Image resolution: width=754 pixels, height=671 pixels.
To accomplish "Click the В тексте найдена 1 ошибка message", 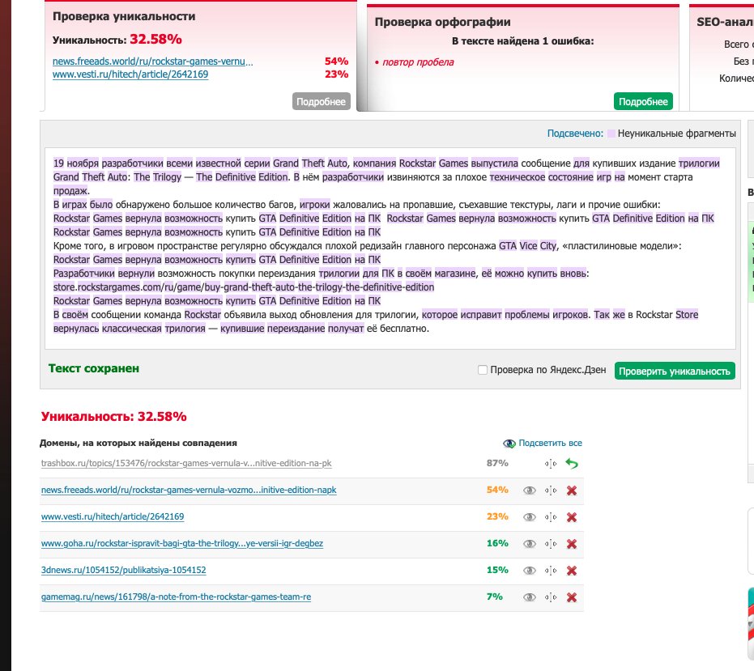I will click(522, 41).
